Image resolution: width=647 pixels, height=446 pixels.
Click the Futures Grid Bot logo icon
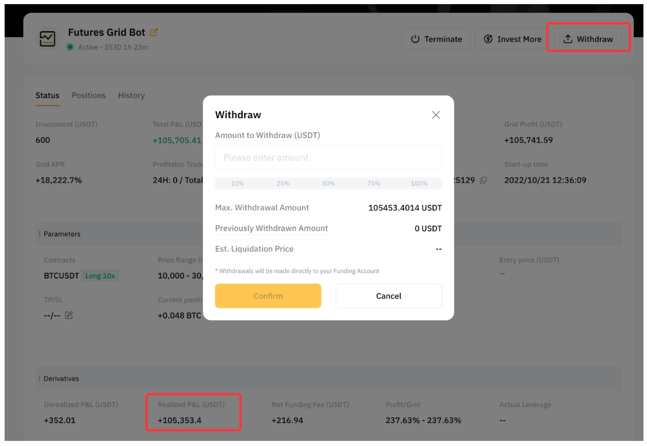[x=48, y=39]
